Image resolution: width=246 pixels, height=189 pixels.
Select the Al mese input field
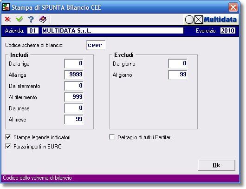click(x=74, y=120)
